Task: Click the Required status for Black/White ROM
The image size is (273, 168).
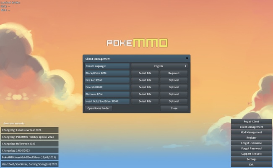Action: tap(174, 73)
